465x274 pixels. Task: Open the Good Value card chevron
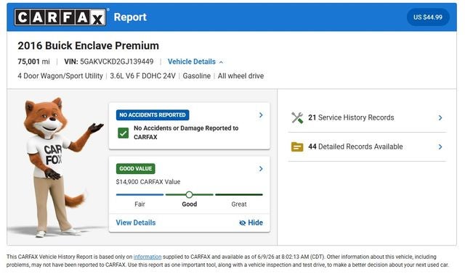tap(261, 169)
